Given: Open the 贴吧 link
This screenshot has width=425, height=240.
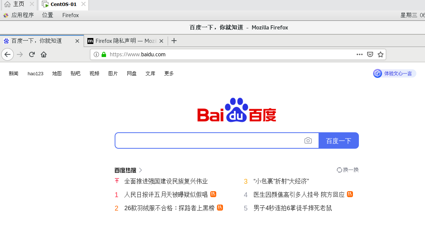Looking at the screenshot, I should tap(75, 73).
